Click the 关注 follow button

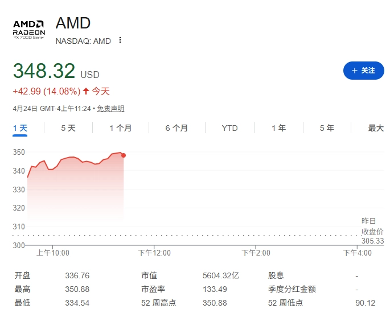pyautogui.click(x=364, y=71)
